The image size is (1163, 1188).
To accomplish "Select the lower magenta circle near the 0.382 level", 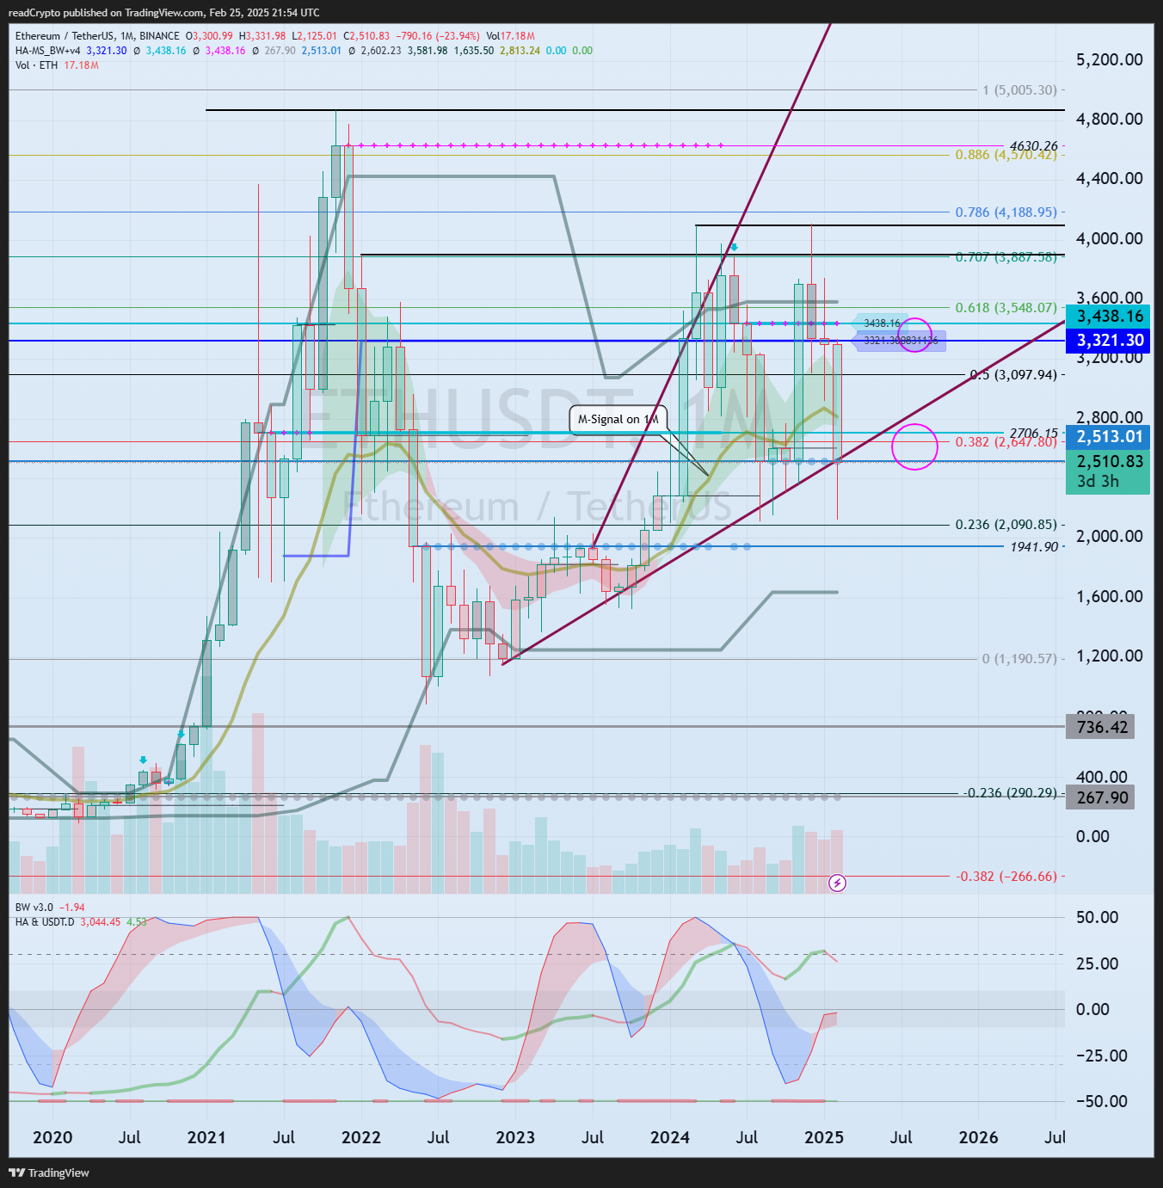I will [x=914, y=446].
